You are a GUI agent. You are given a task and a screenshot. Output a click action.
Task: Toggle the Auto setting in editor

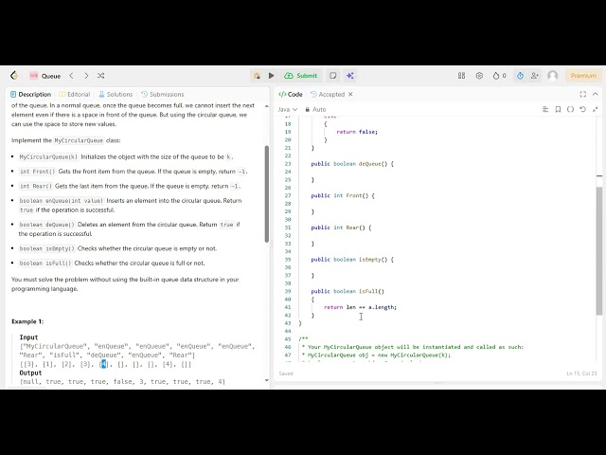pos(319,109)
